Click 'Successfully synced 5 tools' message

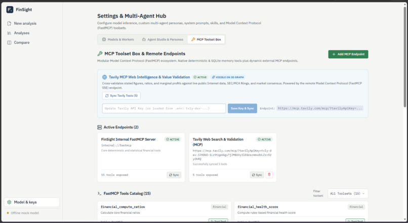(x=210, y=164)
